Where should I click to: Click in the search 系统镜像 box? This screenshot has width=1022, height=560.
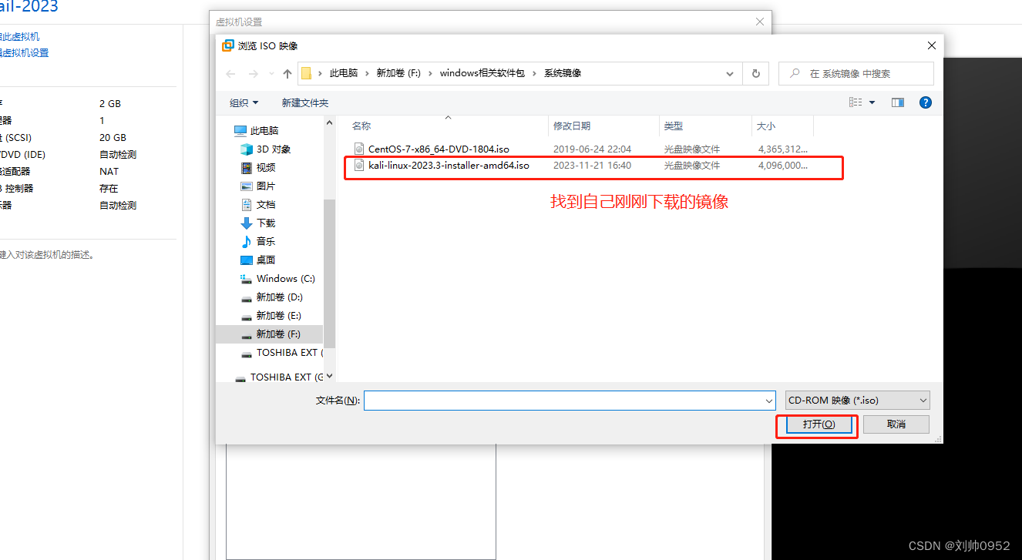pos(856,73)
